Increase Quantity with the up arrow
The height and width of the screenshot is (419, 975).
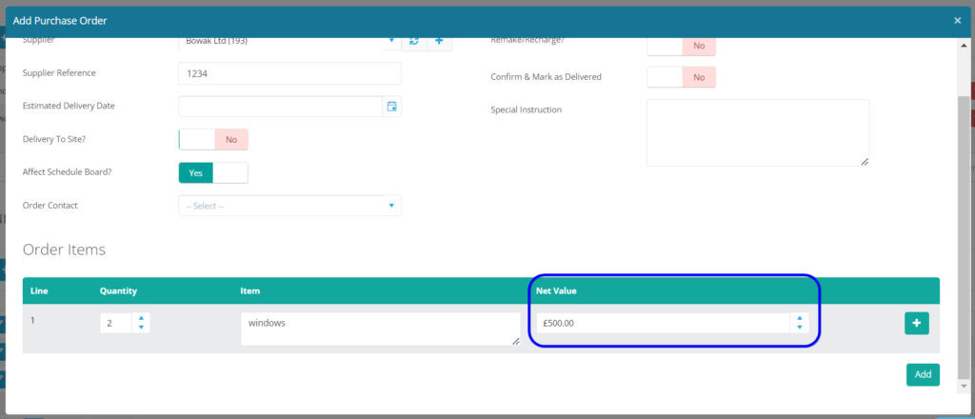click(141, 318)
